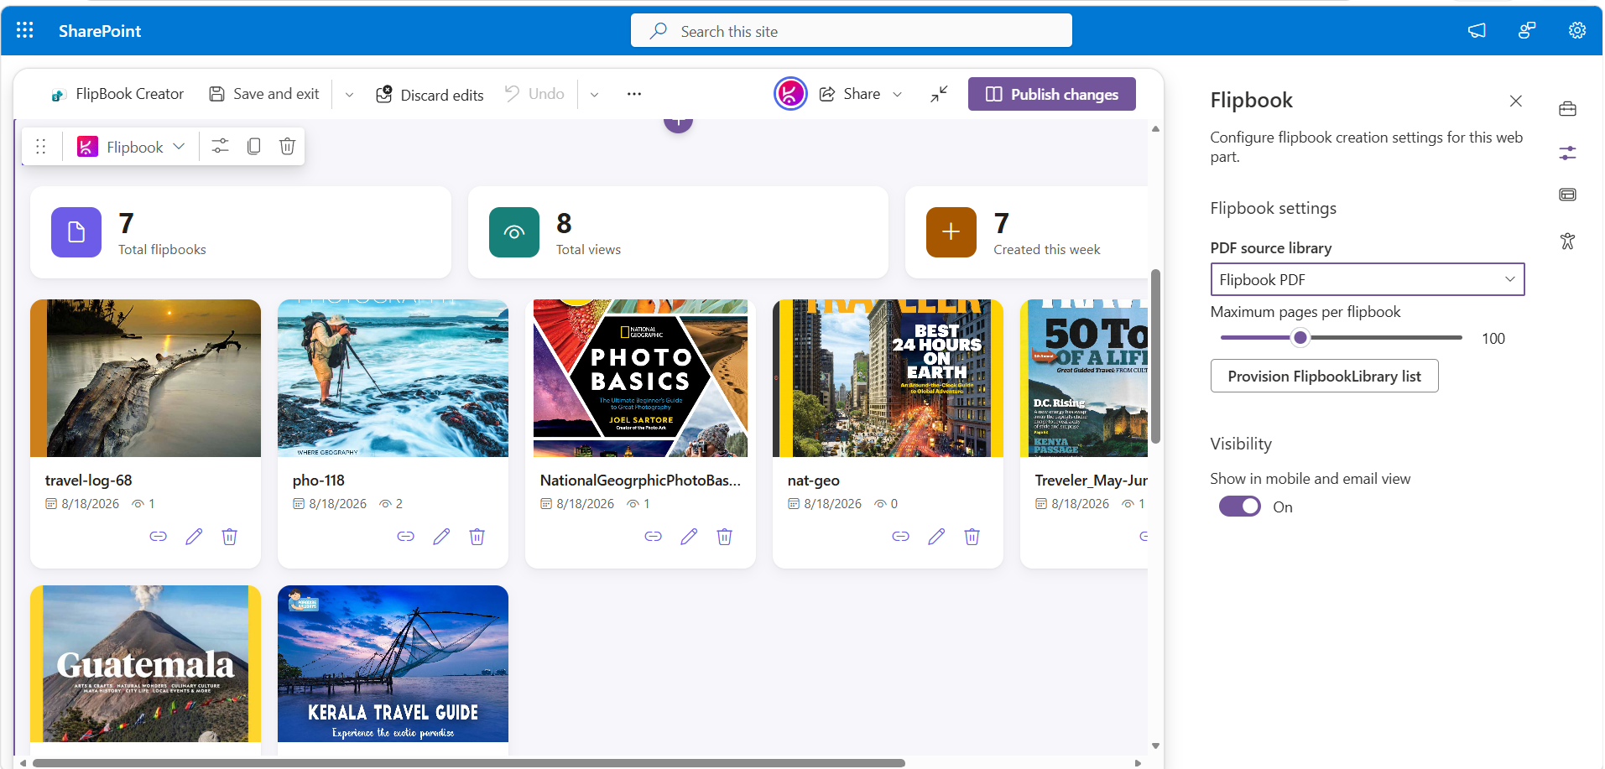Open the SharePoint settings gear
The image size is (1605, 769).
tap(1577, 31)
